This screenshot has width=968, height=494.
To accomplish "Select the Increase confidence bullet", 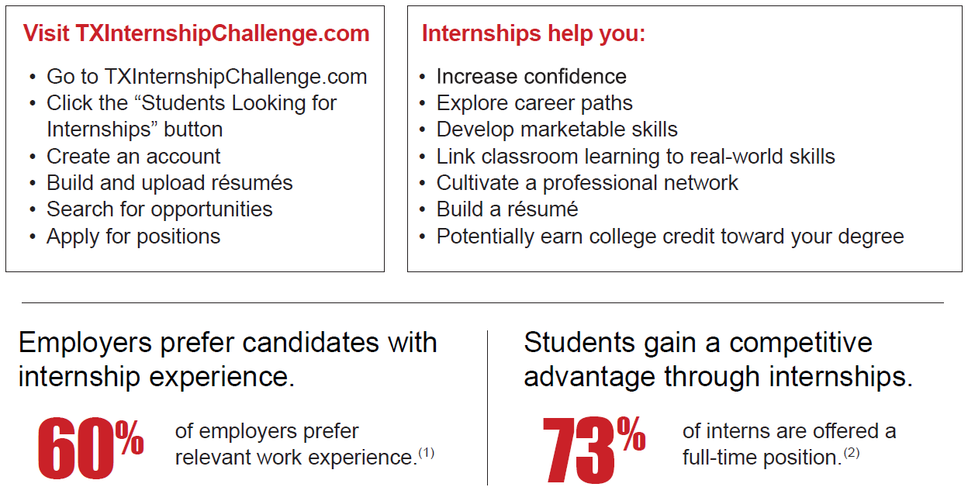I will [x=531, y=77].
